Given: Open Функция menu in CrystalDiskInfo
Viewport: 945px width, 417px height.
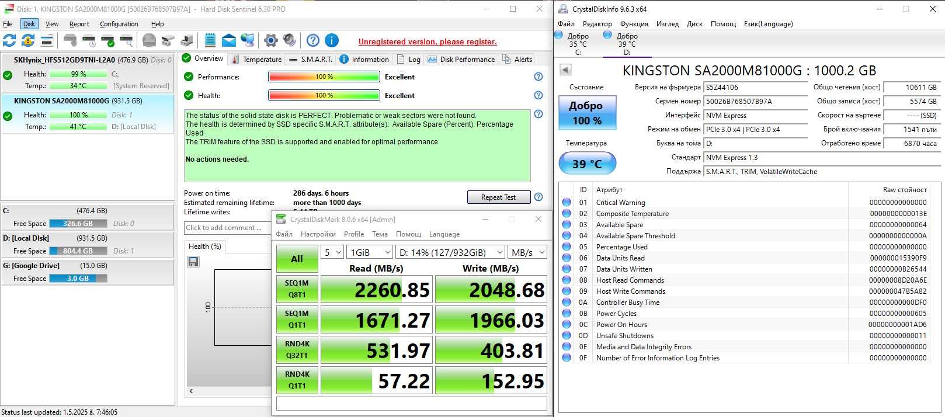Looking at the screenshot, I should pos(634,24).
